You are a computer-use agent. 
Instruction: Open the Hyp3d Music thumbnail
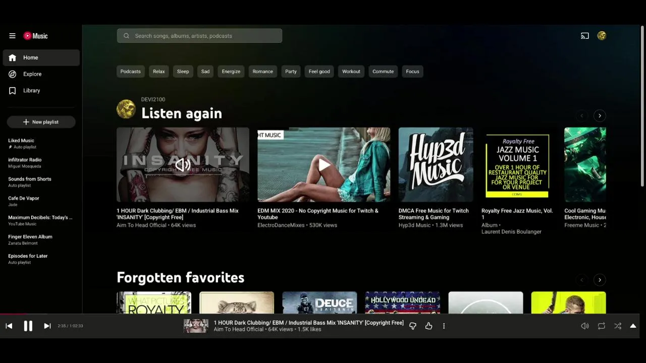(436, 164)
